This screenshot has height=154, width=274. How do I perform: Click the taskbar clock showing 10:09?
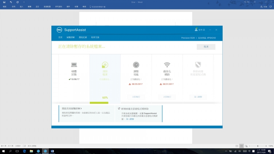[x=261, y=151]
